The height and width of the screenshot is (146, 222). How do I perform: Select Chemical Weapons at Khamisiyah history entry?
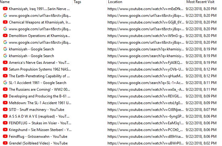point(111,22)
